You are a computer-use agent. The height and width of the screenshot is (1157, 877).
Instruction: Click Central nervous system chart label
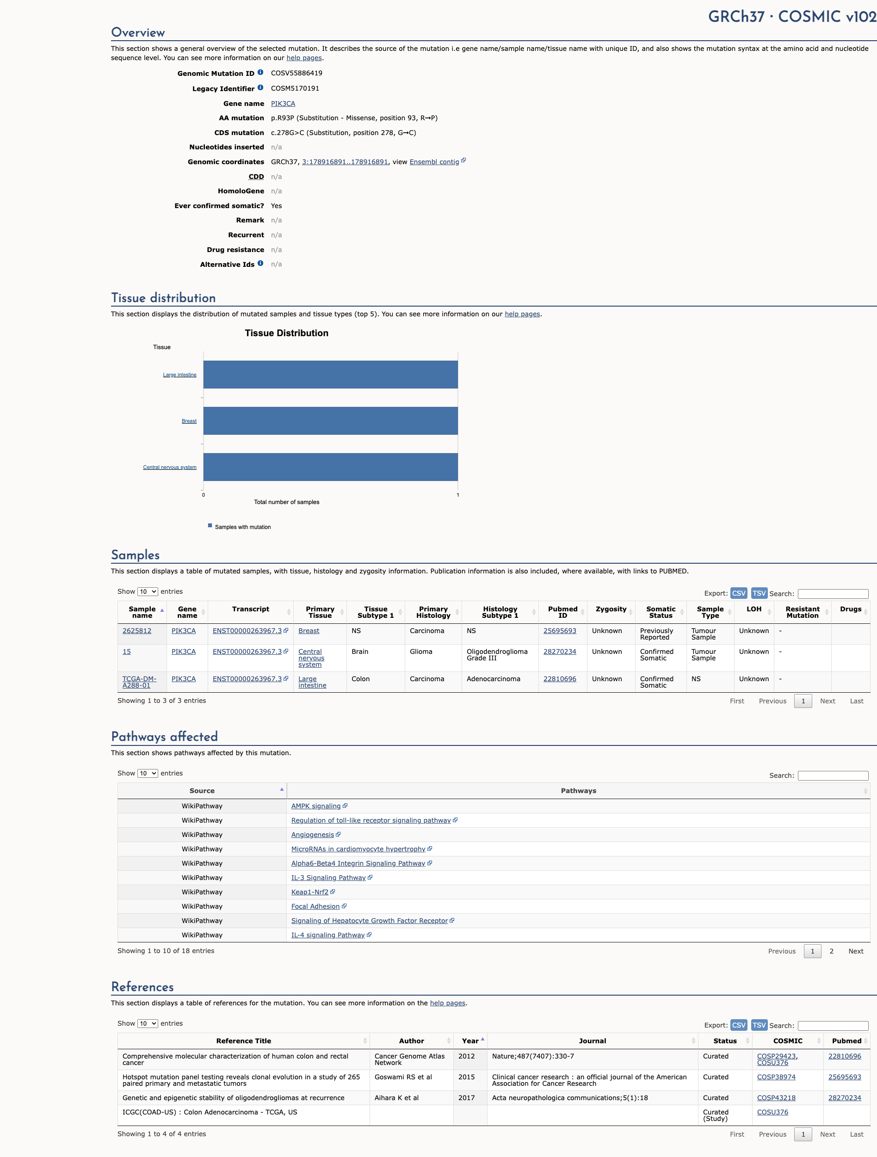click(170, 467)
